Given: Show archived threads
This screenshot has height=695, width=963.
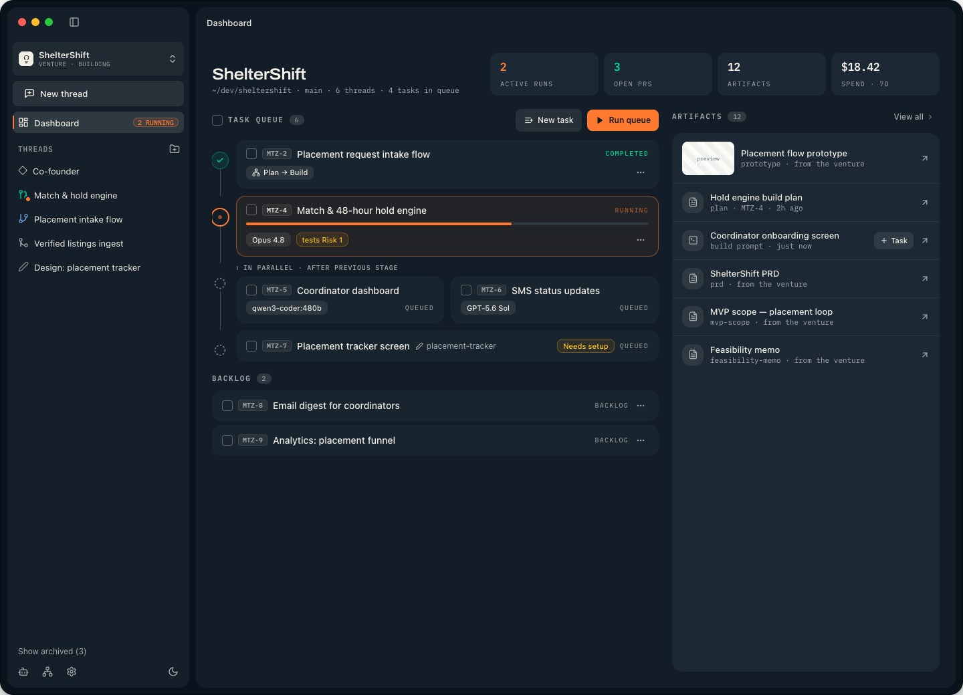Looking at the screenshot, I should (x=52, y=652).
